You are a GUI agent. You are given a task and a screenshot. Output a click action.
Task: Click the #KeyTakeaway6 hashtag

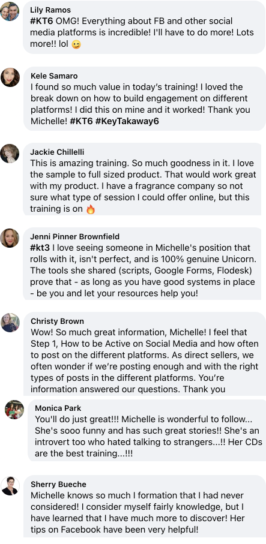(x=127, y=121)
